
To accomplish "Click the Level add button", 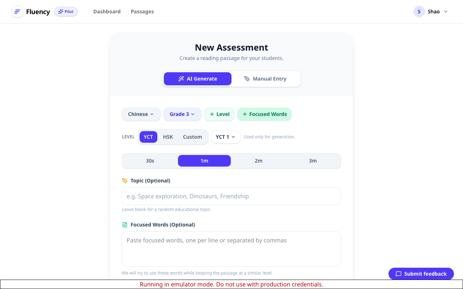I will (x=219, y=114).
